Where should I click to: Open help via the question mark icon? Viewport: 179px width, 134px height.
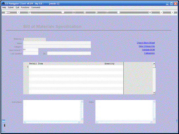click(x=19, y=12)
